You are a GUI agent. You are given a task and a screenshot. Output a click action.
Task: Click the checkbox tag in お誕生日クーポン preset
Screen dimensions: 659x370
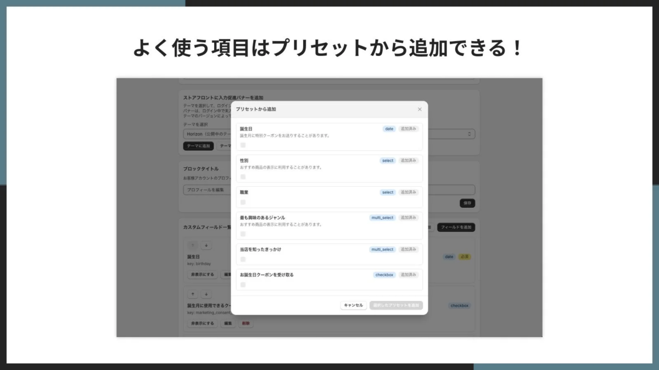[385, 275]
